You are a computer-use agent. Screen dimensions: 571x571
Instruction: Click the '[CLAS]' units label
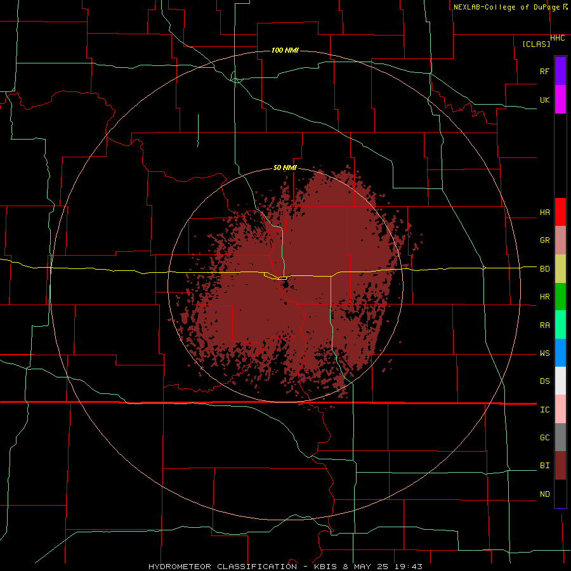tap(536, 44)
